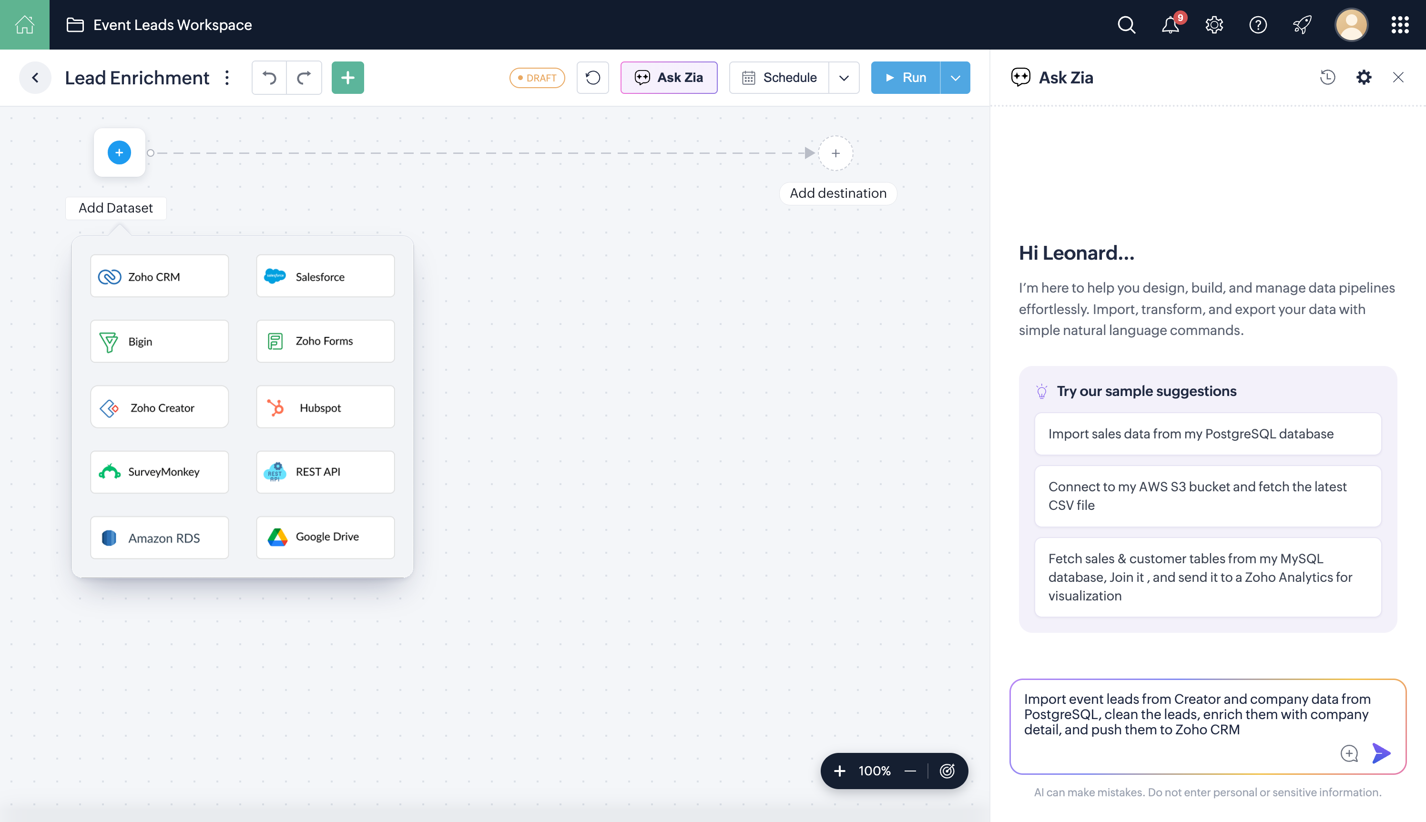Screen dimensions: 1426x822
Task: Choose REST API data source
Action: (325, 472)
